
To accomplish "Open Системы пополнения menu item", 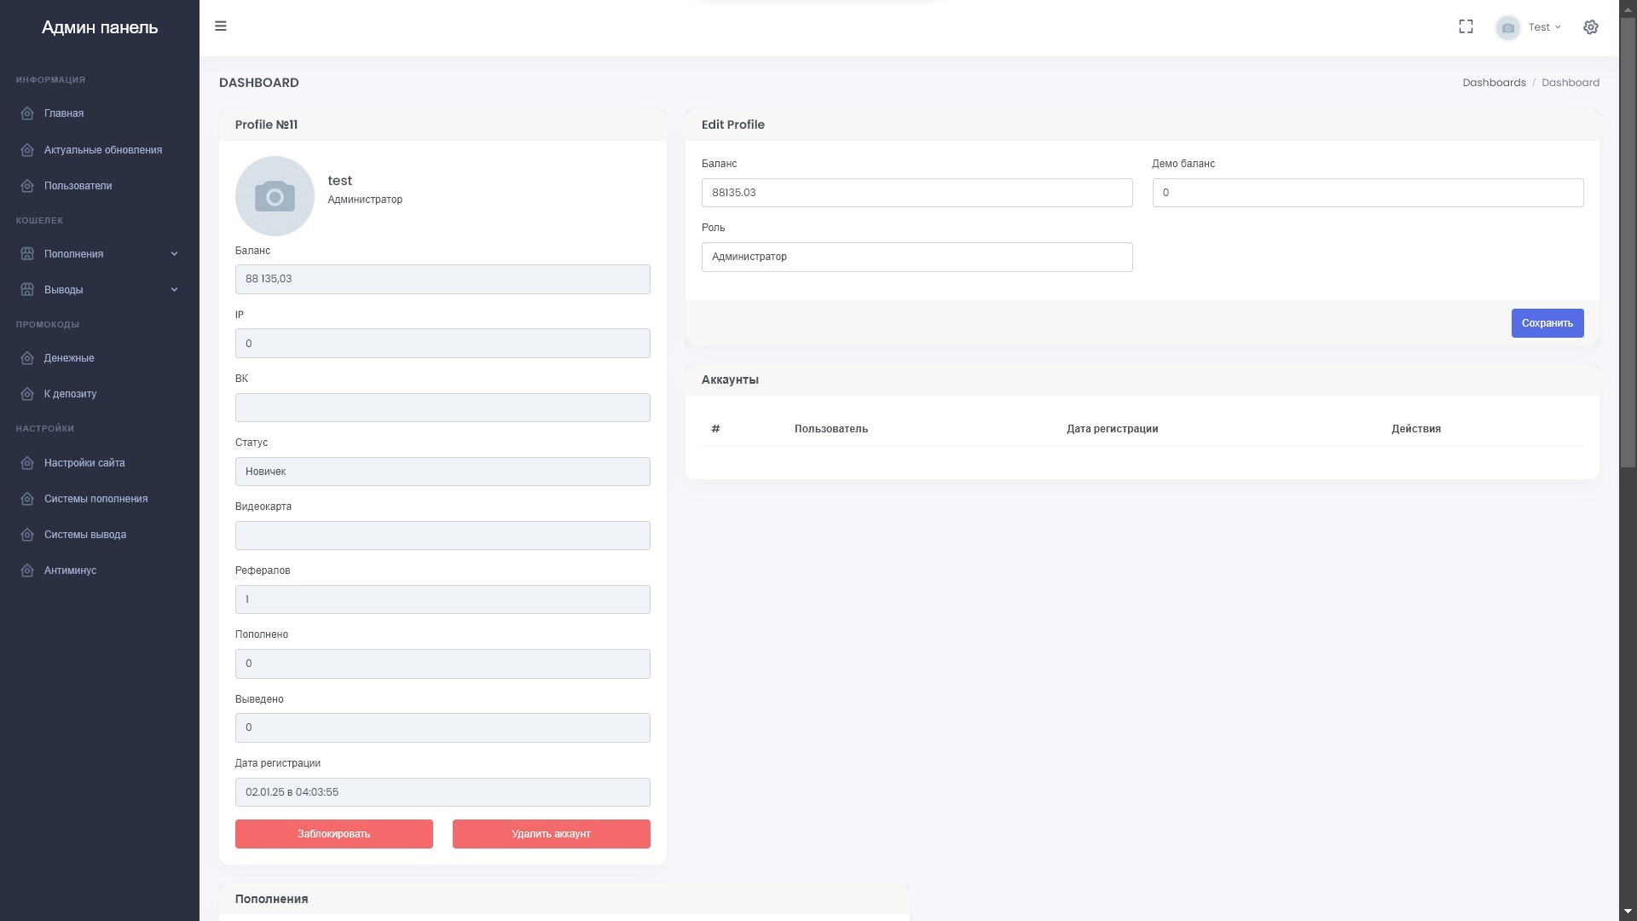I will coord(95,499).
